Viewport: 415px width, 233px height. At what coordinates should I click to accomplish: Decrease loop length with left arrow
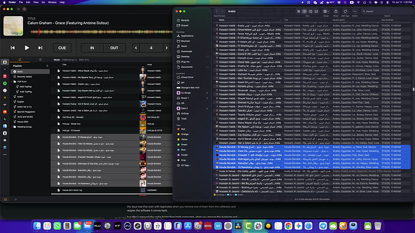(x=136, y=48)
